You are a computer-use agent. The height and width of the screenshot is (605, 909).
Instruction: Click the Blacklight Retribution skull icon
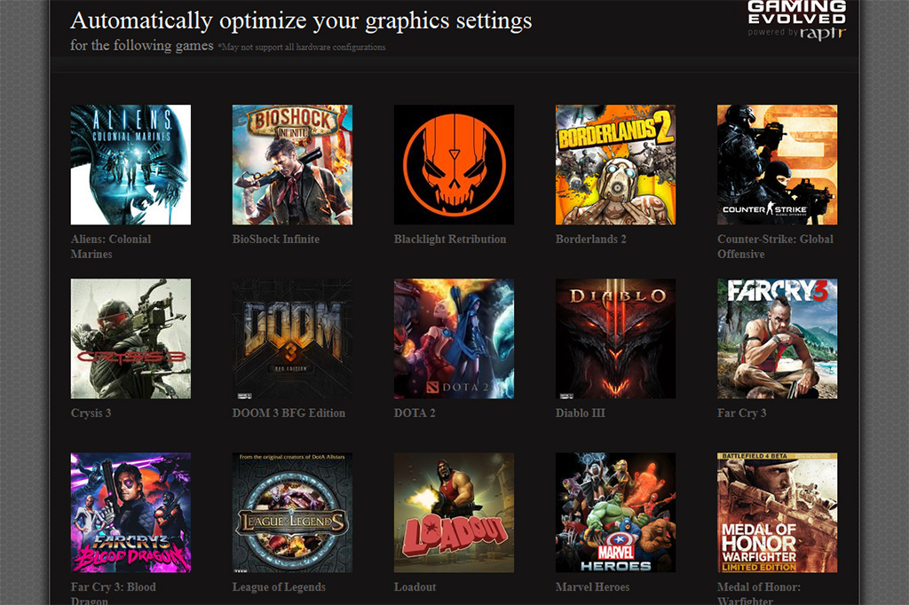coord(454,165)
